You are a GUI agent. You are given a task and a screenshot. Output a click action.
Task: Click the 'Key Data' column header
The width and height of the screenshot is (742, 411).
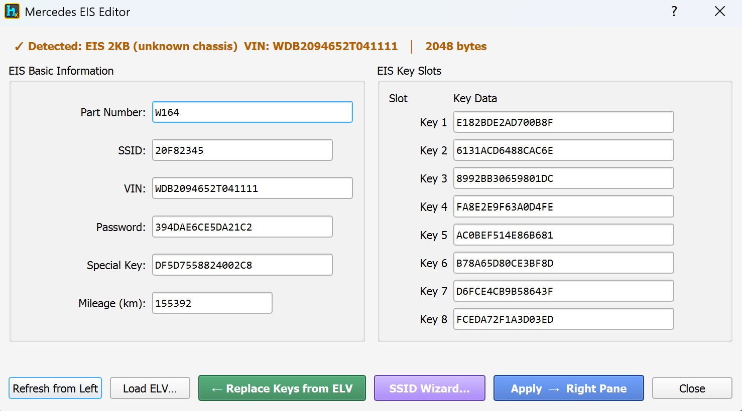(x=475, y=98)
